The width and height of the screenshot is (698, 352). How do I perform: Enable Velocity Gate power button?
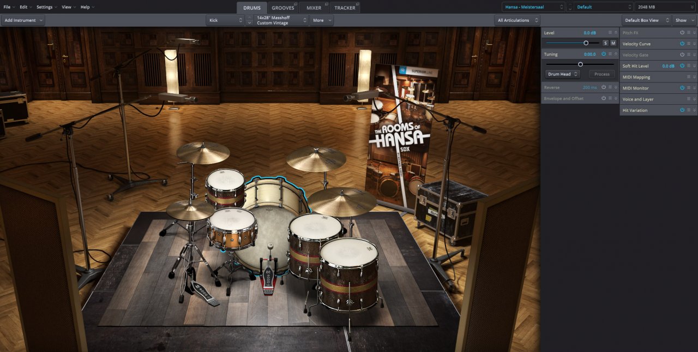[682, 55]
